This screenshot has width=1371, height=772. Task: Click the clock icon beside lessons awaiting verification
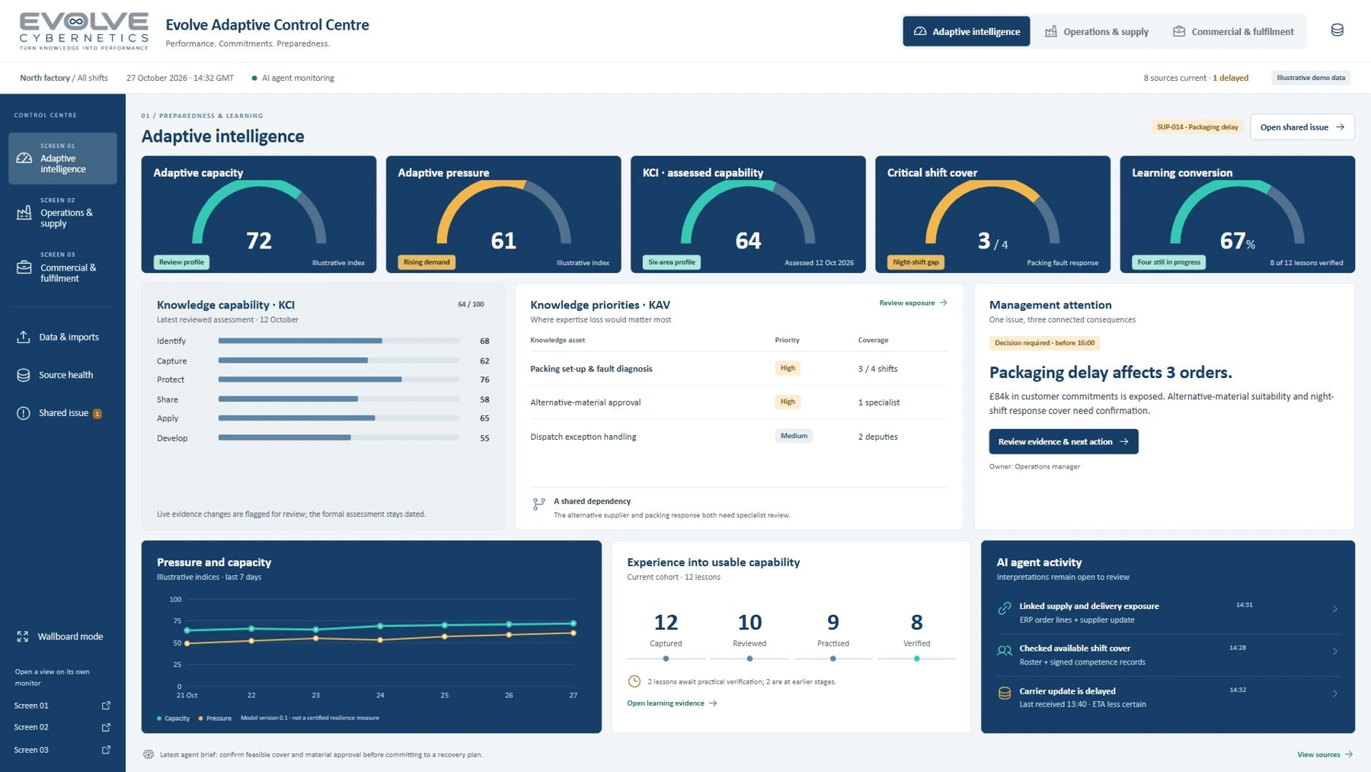coord(634,681)
